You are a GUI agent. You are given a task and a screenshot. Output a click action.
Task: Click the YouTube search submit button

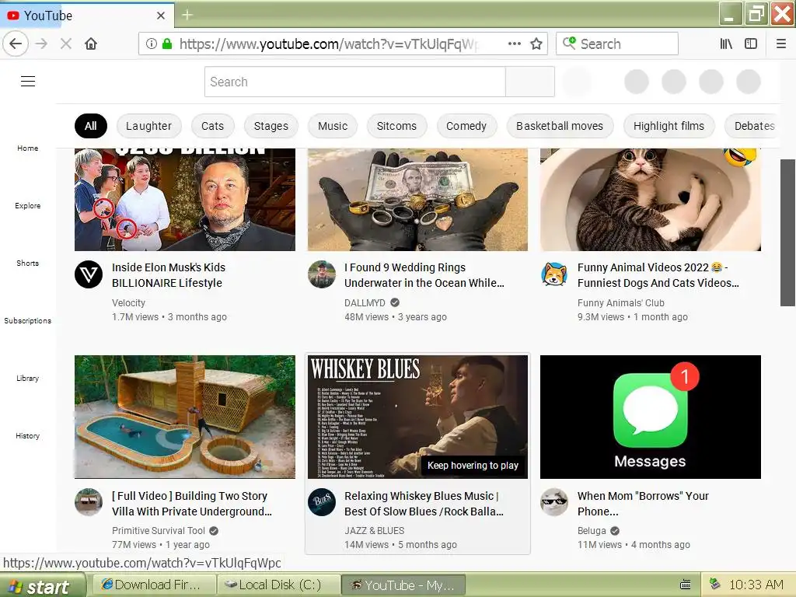click(x=530, y=82)
